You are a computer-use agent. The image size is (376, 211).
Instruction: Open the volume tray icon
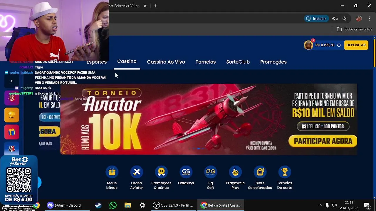click(334, 205)
